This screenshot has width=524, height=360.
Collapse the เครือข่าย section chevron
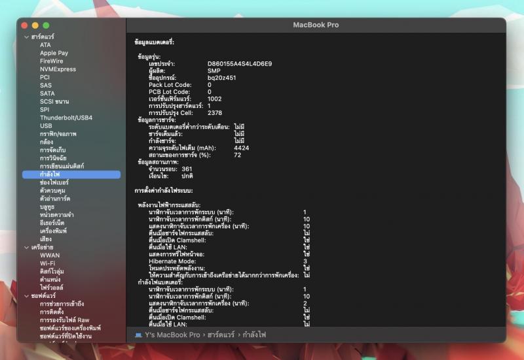[26, 248]
